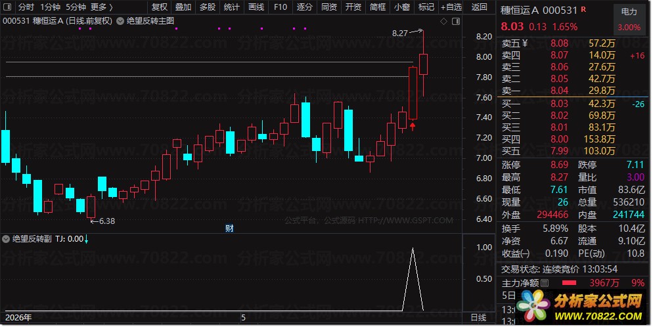Screen dimensions: 653x327
Task: Open the 电力 sector tag
Action: click(x=629, y=12)
